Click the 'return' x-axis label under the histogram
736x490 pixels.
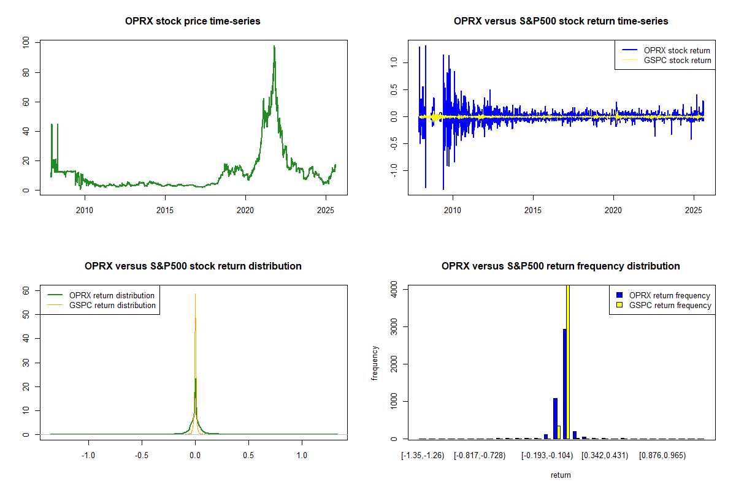click(x=561, y=475)
